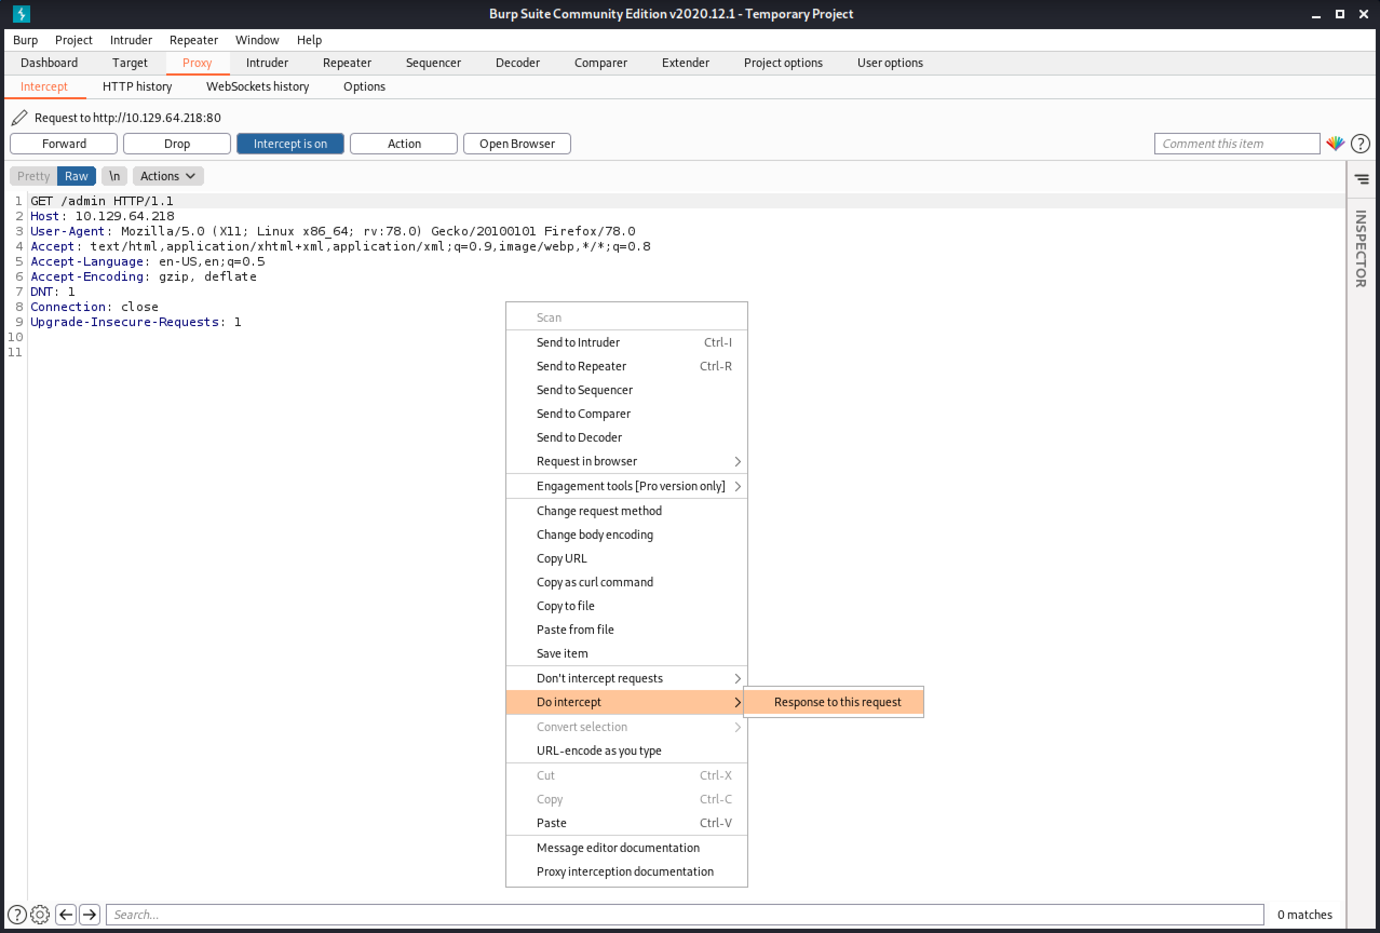Switch to the Repeater tool tab

coord(347,63)
